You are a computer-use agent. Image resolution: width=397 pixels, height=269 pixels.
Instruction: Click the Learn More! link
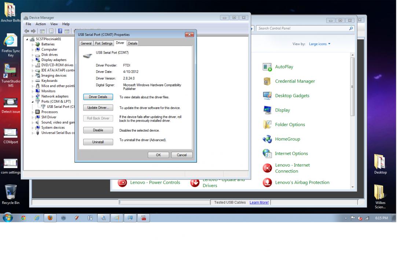(x=259, y=202)
